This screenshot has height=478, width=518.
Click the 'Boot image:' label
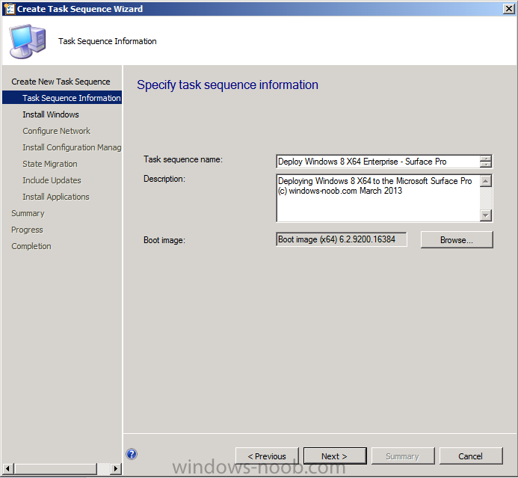coord(164,240)
